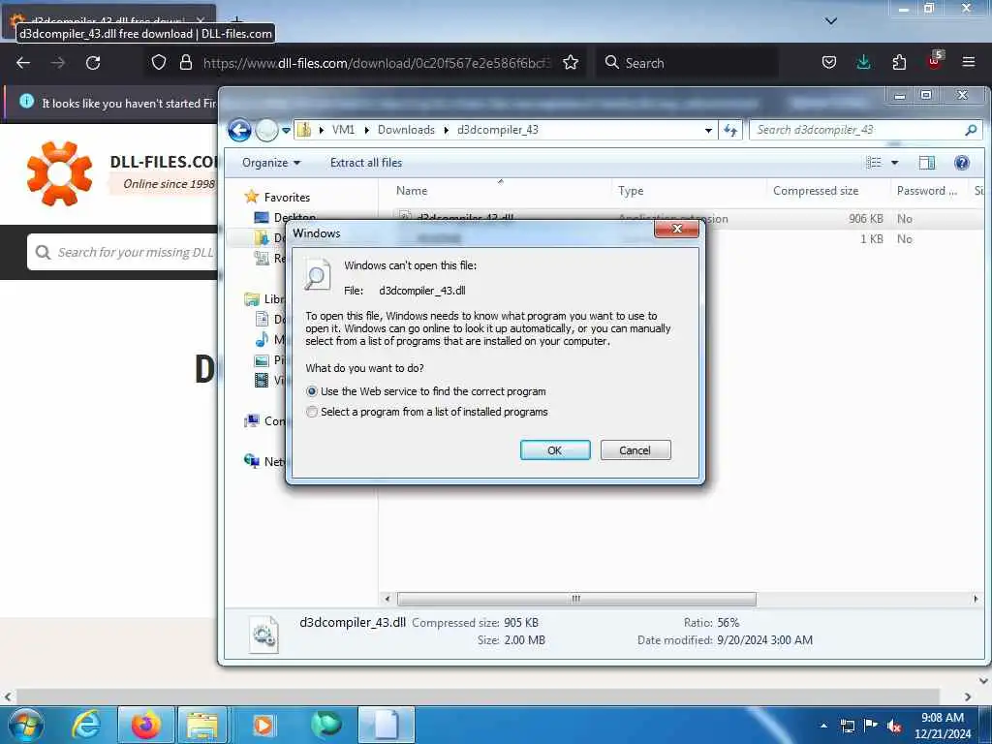Viewport: 992px width, 744px height.
Task: Open the view options dropdown arrow
Action: point(894,163)
